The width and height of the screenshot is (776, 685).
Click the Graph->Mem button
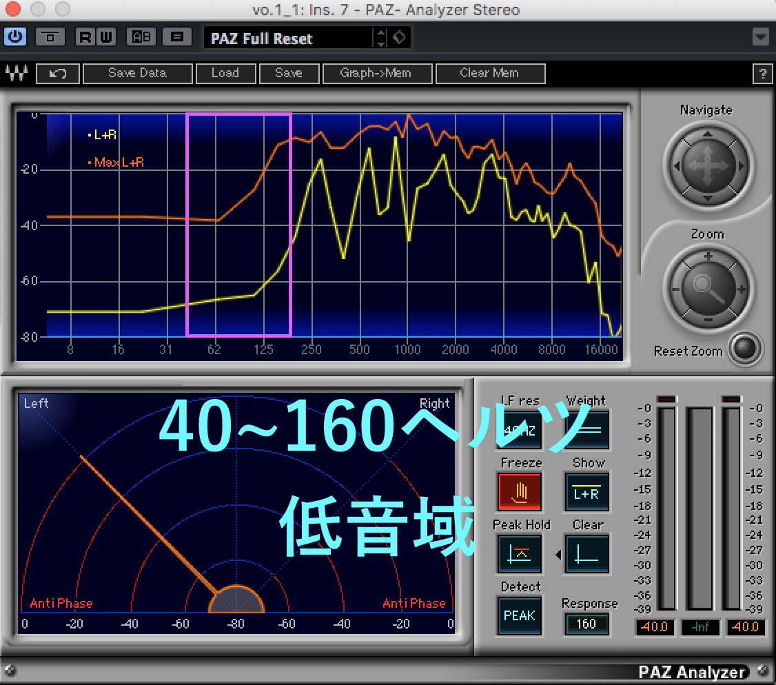(x=377, y=73)
